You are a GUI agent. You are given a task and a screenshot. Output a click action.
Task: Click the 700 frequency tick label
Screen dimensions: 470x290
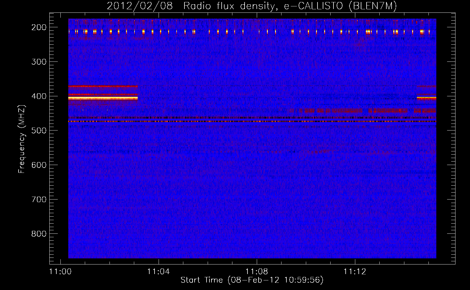coord(39,200)
